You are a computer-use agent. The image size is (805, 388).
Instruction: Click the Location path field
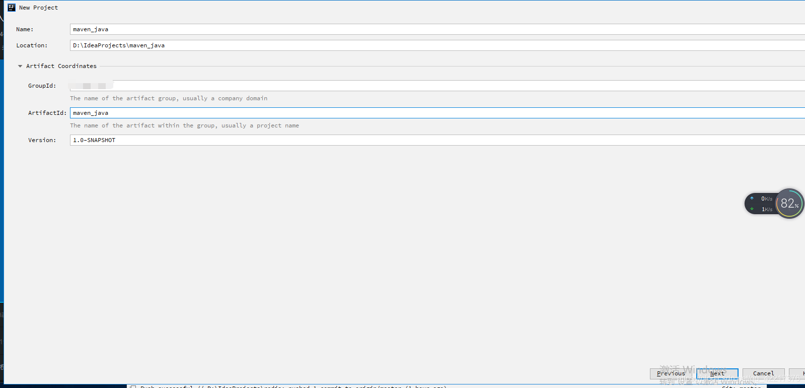437,45
